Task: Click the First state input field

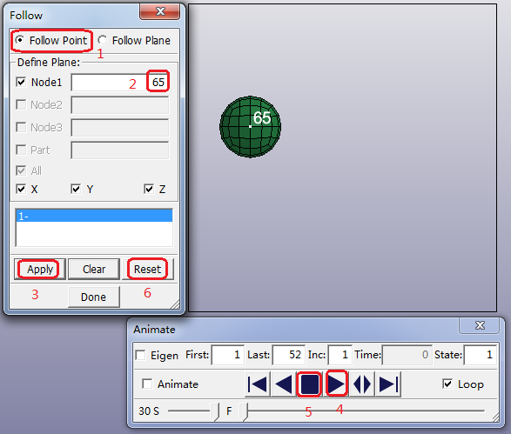Action: (x=228, y=355)
